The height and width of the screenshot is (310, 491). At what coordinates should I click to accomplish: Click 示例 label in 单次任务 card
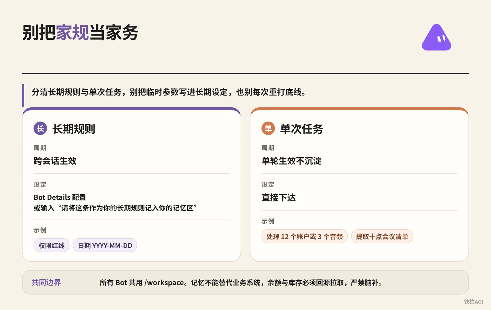268,221
